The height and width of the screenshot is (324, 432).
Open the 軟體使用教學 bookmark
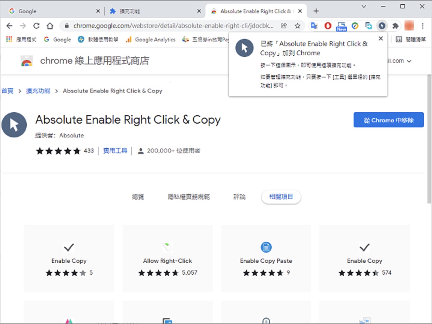(x=98, y=39)
